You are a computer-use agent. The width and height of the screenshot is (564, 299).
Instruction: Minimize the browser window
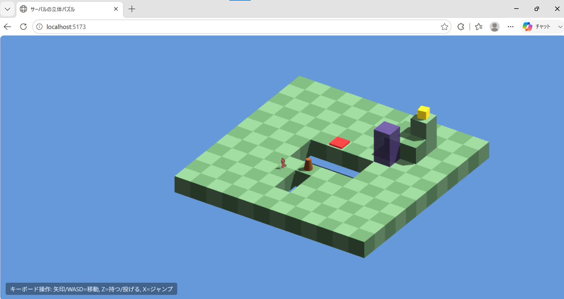pyautogui.click(x=517, y=8)
